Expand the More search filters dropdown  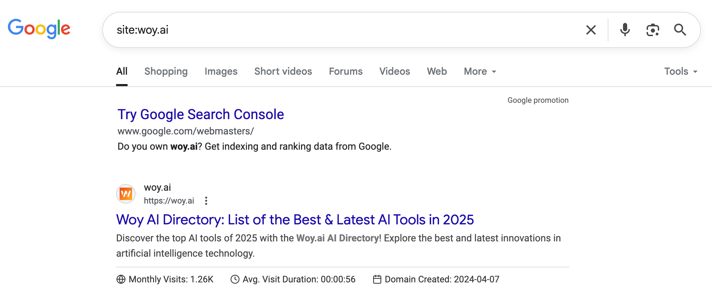coord(480,72)
